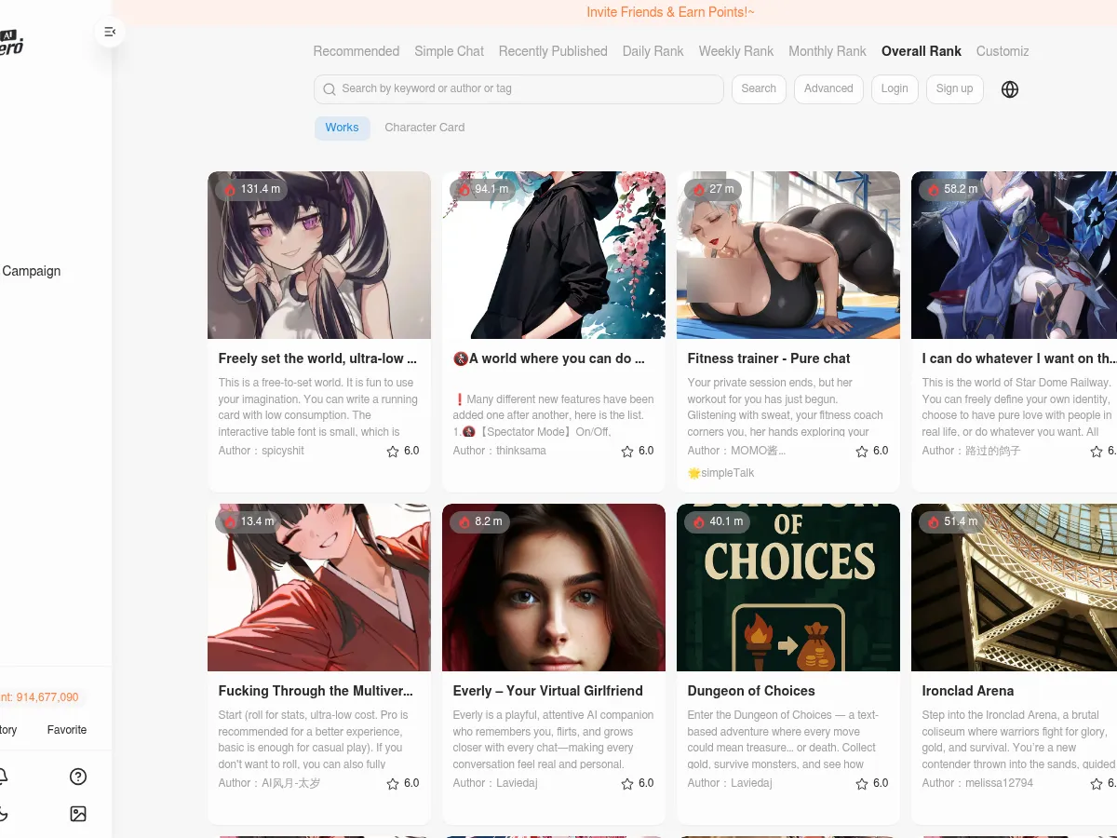Open the Monthly Rank tab

coord(828,51)
